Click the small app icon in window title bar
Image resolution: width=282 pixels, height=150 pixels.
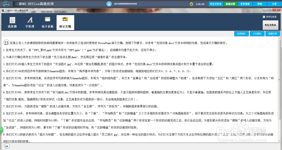tap(3, 11)
